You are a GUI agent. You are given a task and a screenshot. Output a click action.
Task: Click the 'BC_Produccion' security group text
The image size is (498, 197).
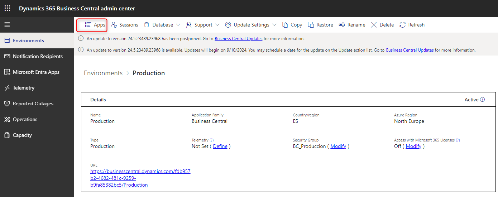click(x=310, y=146)
